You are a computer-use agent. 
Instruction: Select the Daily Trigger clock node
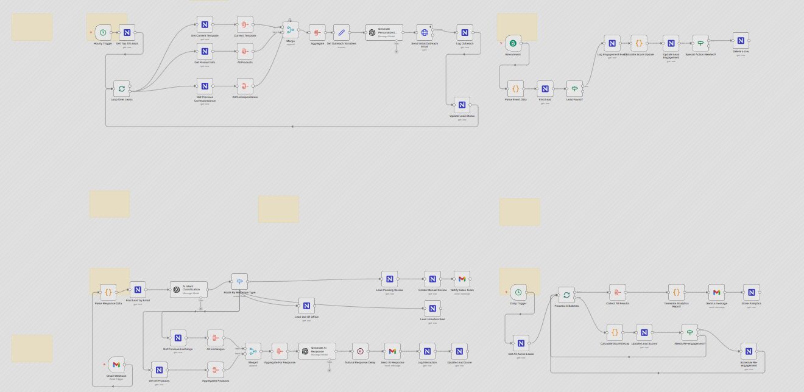(518, 292)
